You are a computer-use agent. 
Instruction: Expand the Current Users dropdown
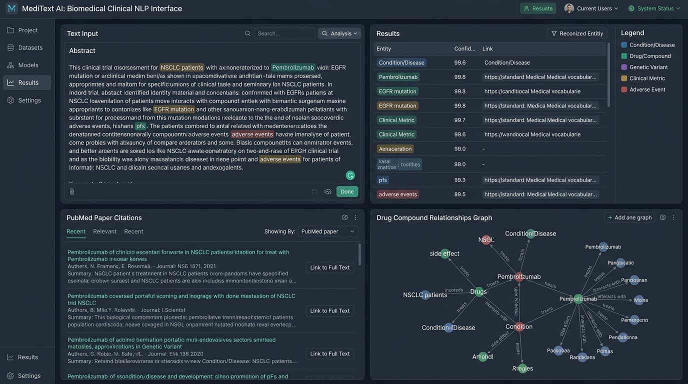point(591,8)
